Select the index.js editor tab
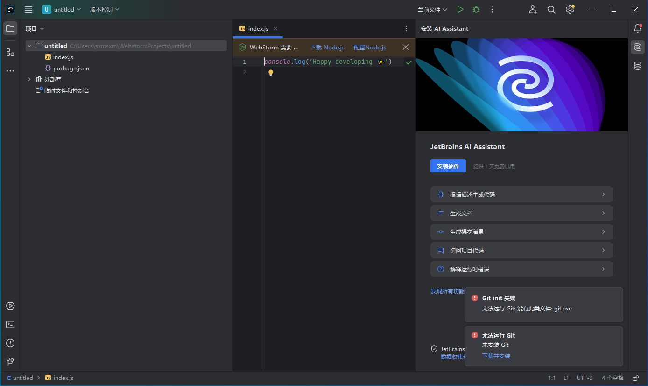Screen dimensions: 648x386 point(258,28)
